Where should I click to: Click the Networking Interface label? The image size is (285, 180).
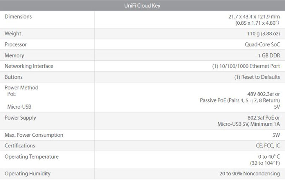[x=29, y=66]
